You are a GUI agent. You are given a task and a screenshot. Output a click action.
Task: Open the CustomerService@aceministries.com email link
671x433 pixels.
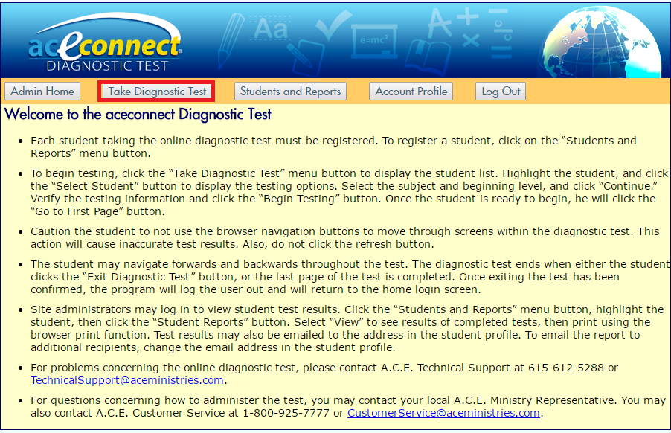tap(443, 413)
